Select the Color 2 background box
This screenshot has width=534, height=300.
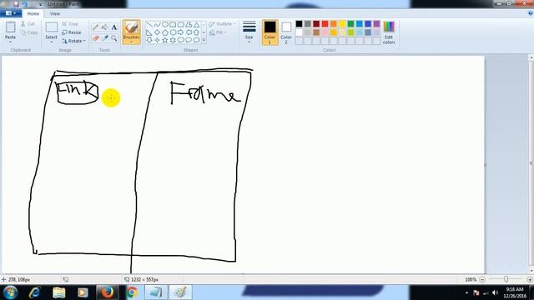(x=286, y=32)
